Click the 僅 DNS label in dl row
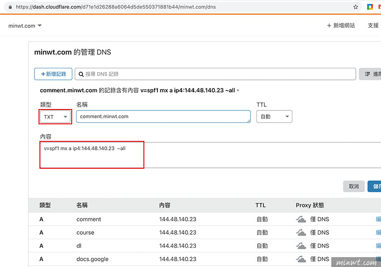The width and height of the screenshot is (381, 267). tap(320, 246)
